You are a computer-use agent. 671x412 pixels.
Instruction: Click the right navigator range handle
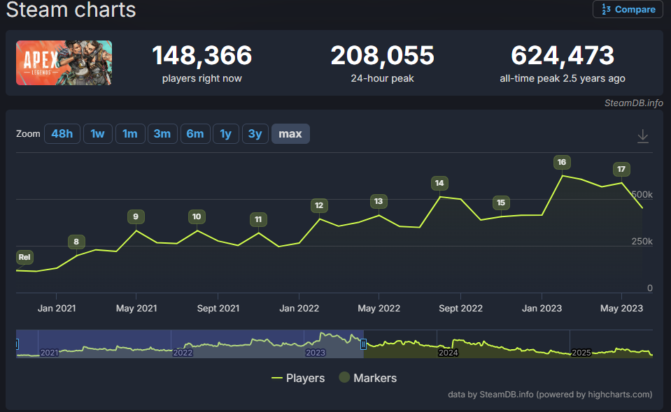point(363,344)
